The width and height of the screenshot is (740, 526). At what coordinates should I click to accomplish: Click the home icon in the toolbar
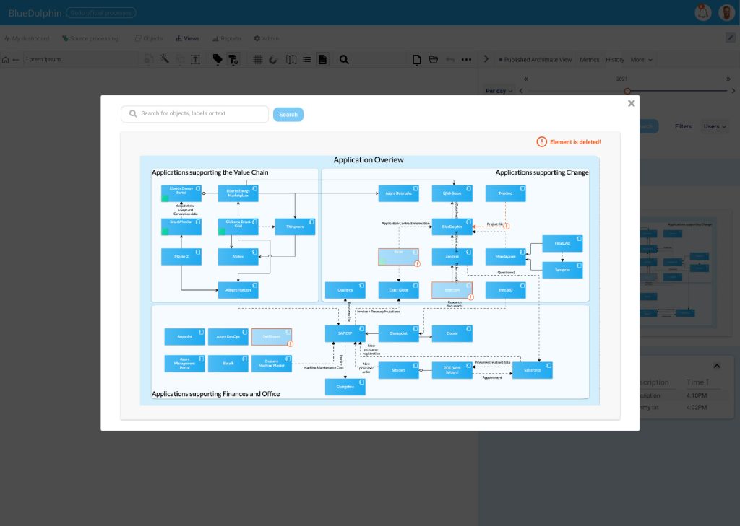point(6,60)
